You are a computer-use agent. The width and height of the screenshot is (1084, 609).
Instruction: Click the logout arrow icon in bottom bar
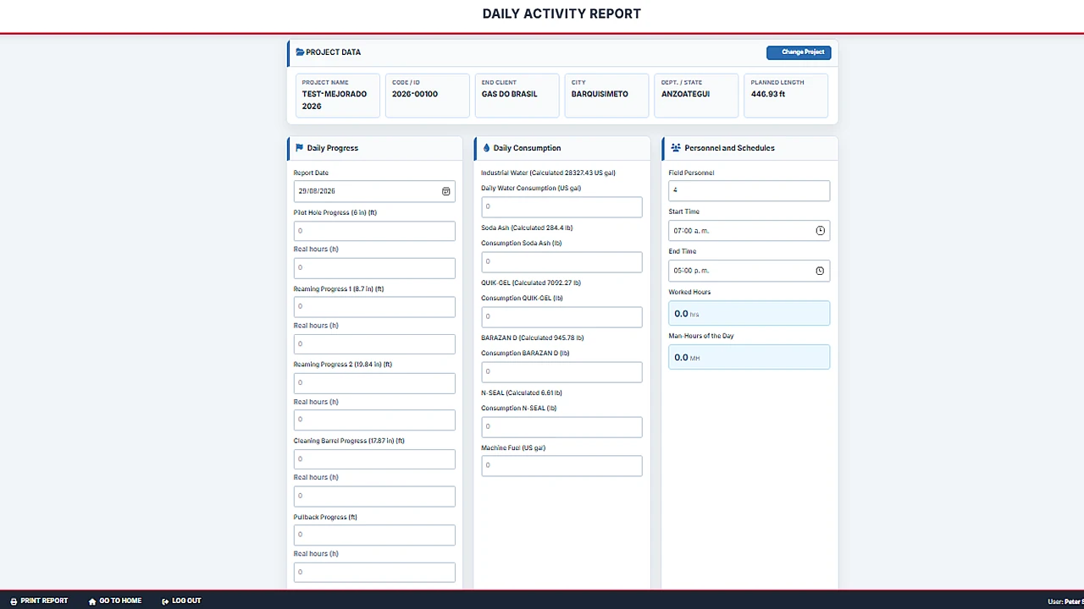pos(165,601)
